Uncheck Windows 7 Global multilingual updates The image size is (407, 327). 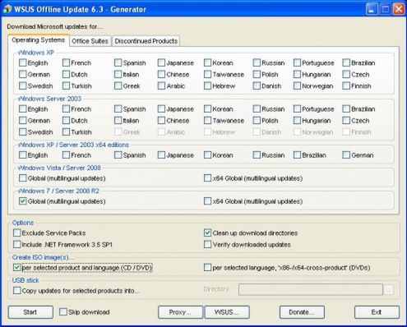(23, 201)
